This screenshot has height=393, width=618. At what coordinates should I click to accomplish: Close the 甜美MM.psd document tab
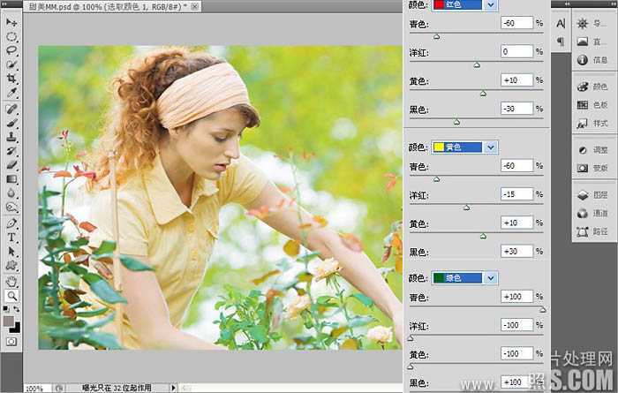tap(195, 7)
